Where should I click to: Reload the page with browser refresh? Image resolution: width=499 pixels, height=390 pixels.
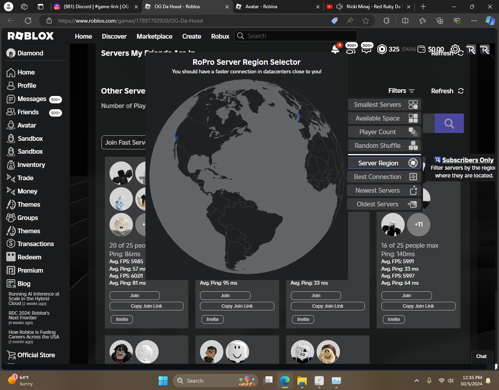coord(28,21)
